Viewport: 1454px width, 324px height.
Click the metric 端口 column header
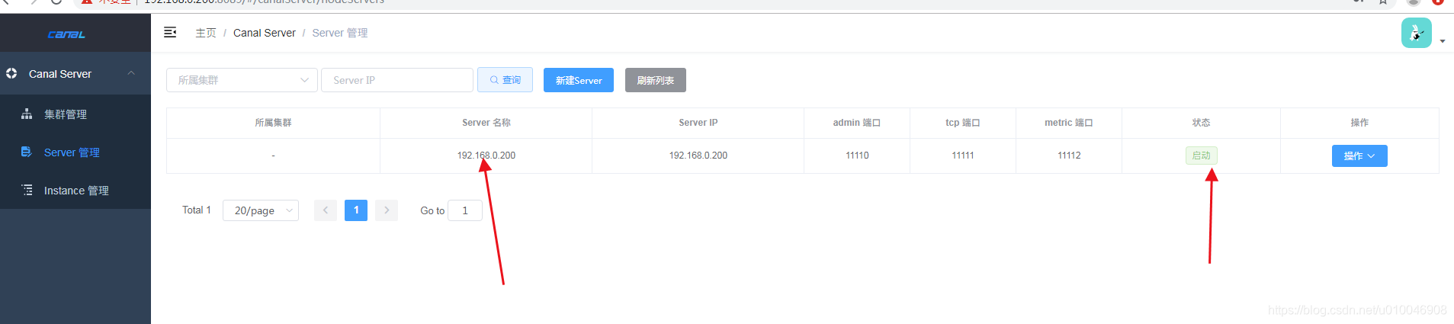(x=1069, y=123)
